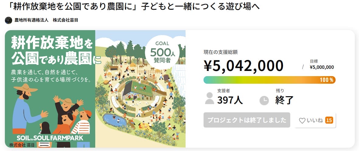Click the 397人 supporter count
The width and height of the screenshot is (359, 151).
tap(230, 100)
